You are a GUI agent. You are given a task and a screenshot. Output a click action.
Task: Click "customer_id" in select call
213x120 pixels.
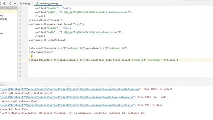click(x=157, y=60)
